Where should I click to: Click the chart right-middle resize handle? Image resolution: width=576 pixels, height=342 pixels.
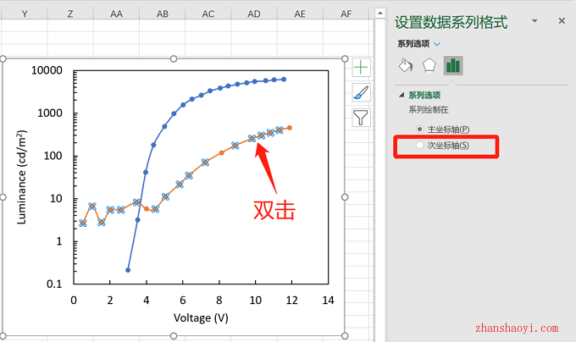(x=345, y=197)
